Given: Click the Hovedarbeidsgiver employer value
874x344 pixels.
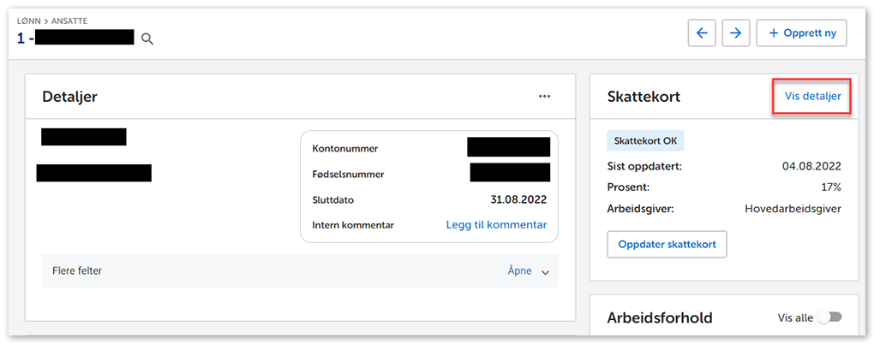Looking at the screenshot, I should (793, 208).
